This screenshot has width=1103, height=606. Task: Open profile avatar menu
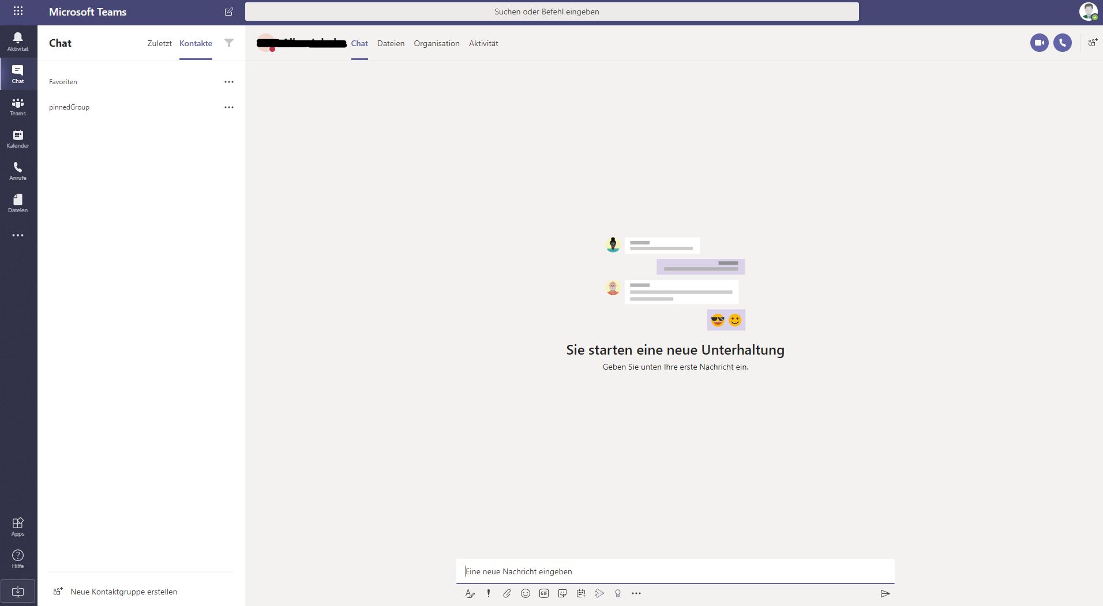click(x=1089, y=12)
